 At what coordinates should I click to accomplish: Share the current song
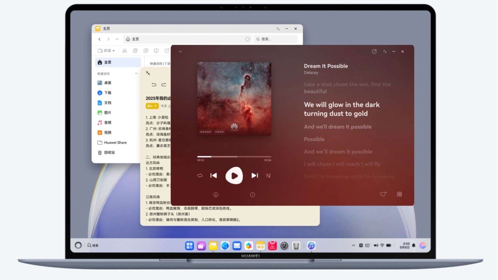(374, 52)
